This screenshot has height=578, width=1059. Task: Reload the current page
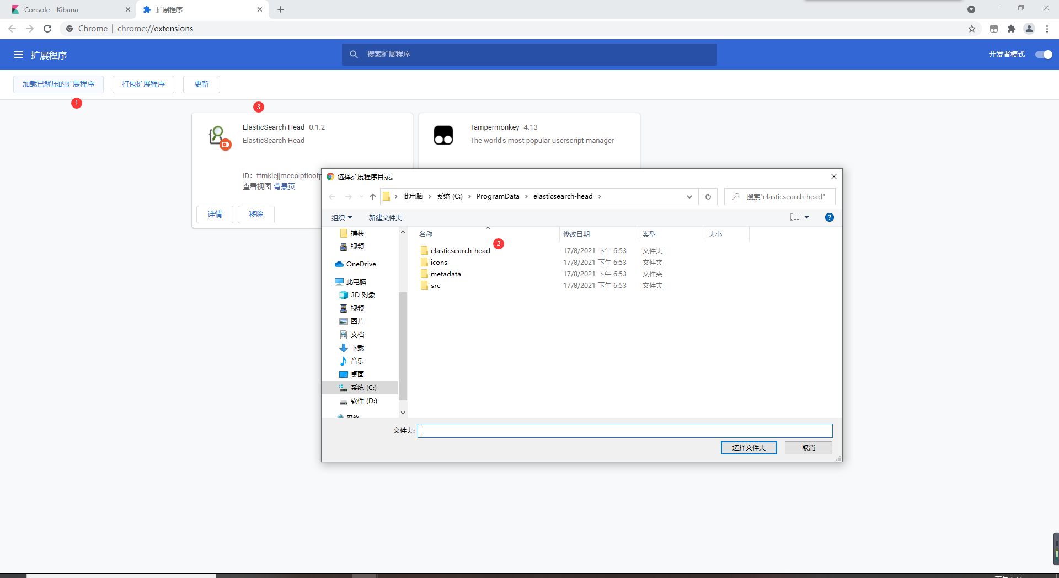coord(47,29)
